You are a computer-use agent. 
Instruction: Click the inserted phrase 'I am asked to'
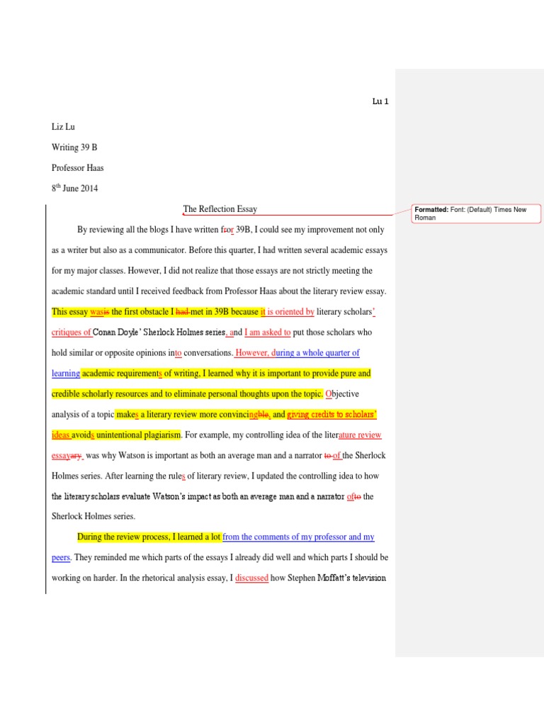pyautogui.click(x=267, y=332)
